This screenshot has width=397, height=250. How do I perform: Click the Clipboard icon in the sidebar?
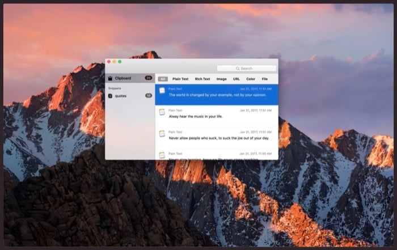point(110,78)
